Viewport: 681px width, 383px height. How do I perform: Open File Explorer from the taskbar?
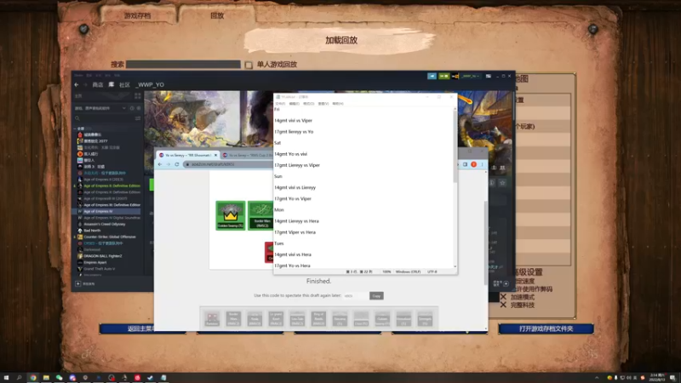[46, 378]
